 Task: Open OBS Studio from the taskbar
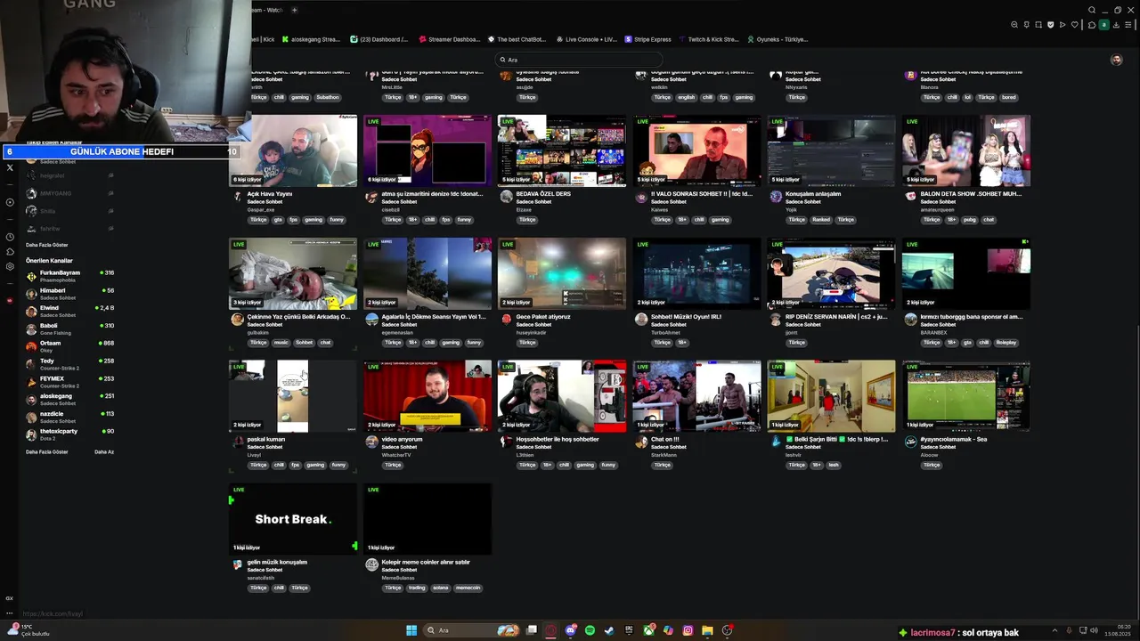coord(727,630)
